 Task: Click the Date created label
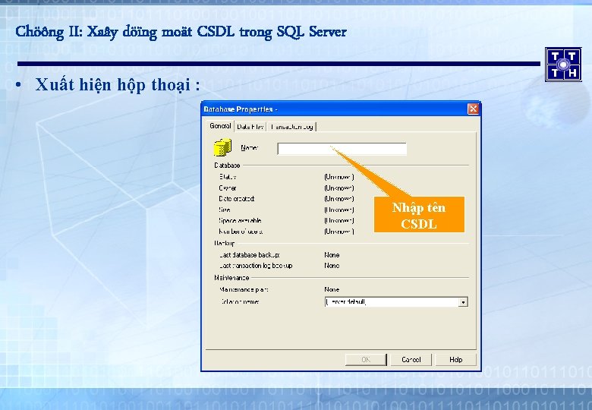pos(237,199)
